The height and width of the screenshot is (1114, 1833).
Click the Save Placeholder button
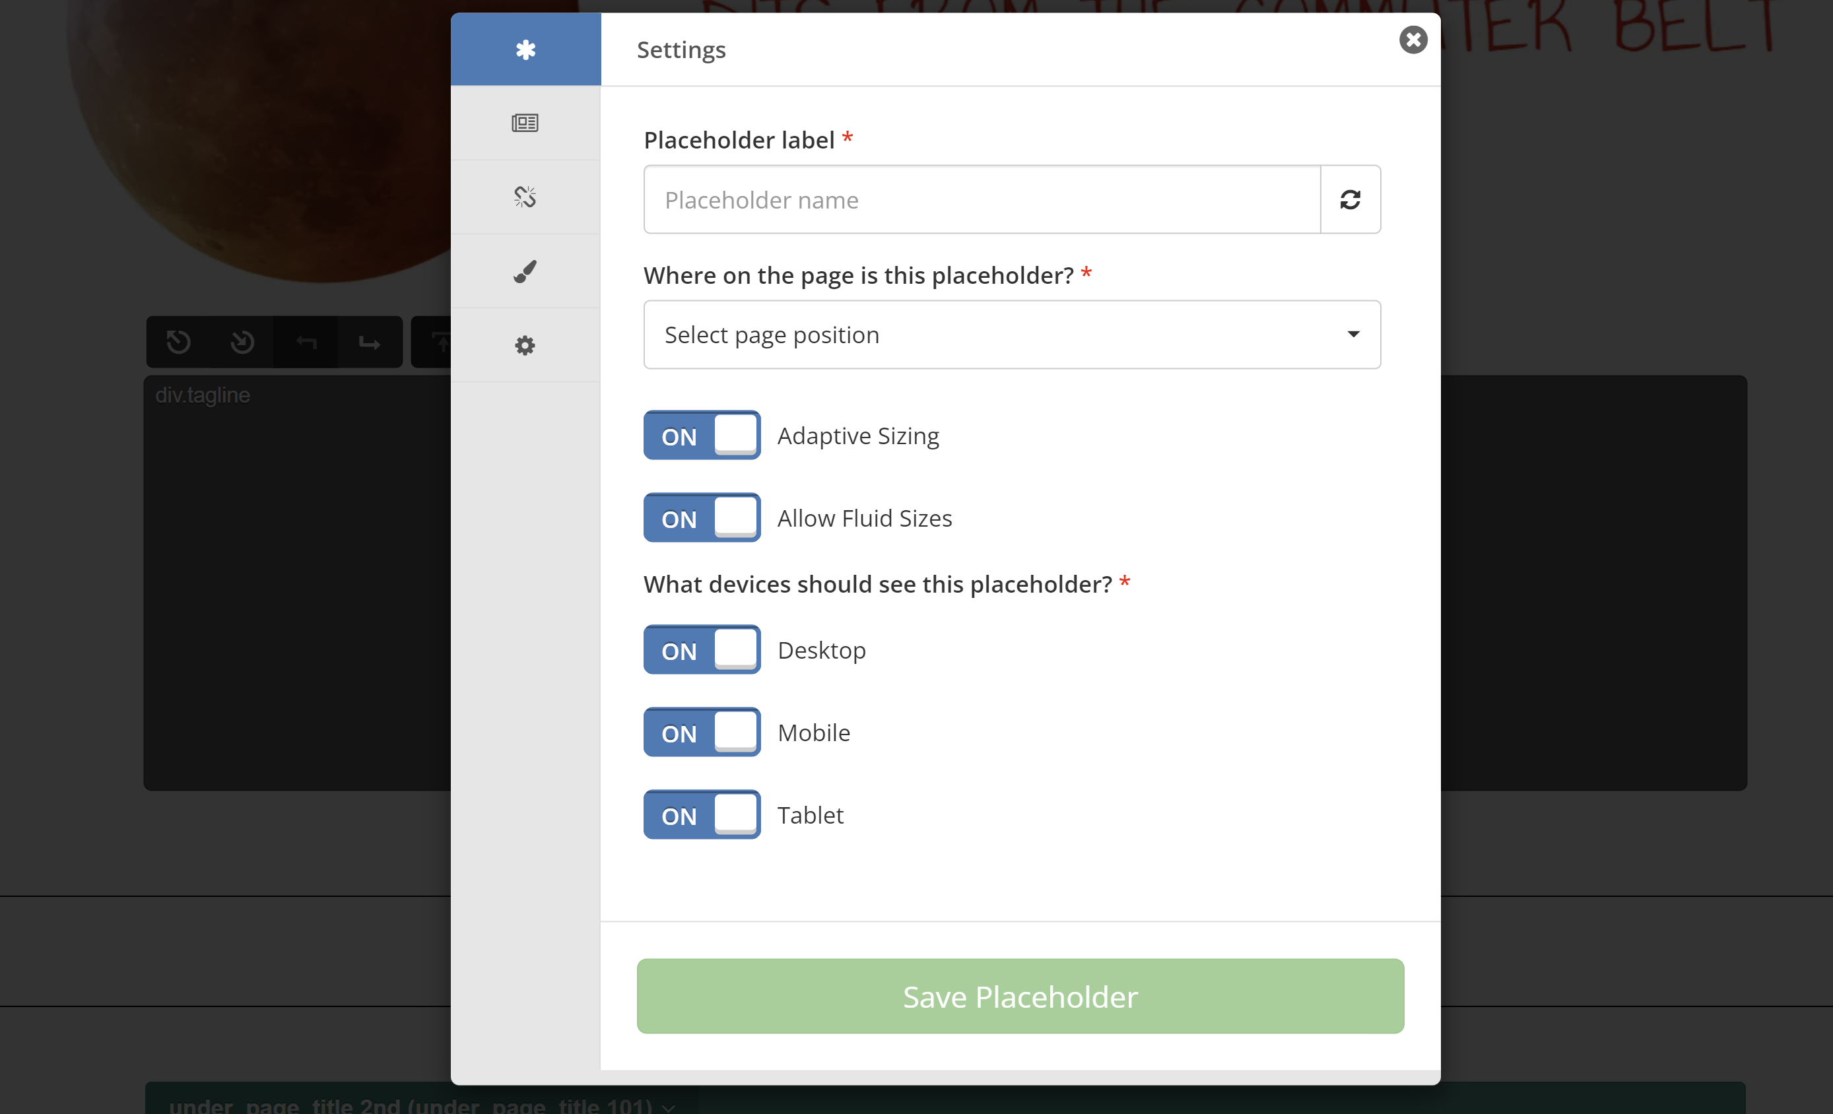pos(1020,997)
